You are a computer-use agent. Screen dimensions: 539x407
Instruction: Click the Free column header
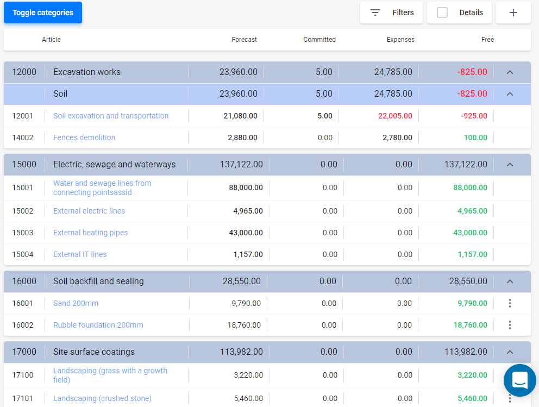pyautogui.click(x=487, y=40)
